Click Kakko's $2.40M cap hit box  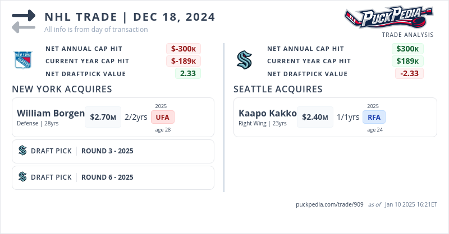pyautogui.click(x=315, y=117)
